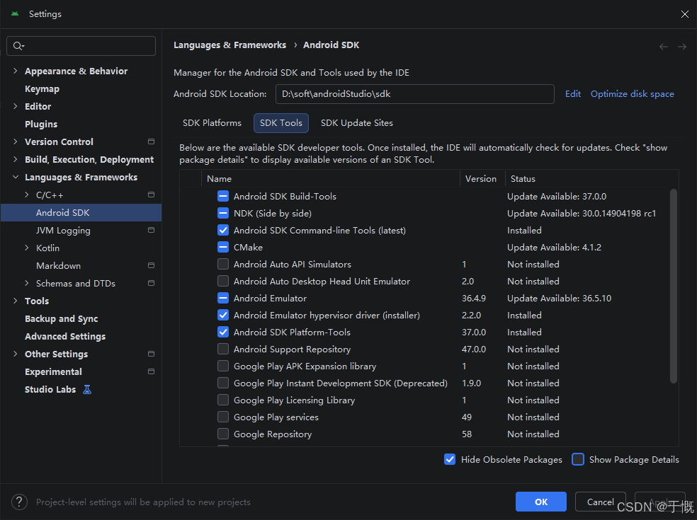Check Android Auto API Simulators
The width and height of the screenshot is (697, 520).
coord(223,264)
